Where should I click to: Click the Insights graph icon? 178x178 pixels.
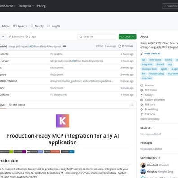[49, 26]
